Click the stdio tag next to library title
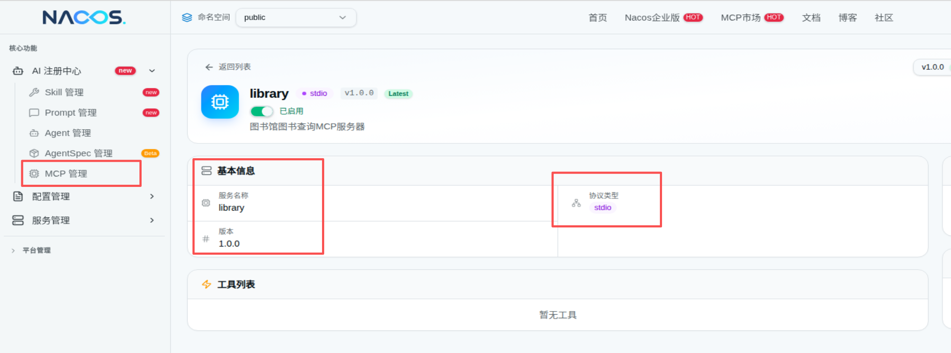 (x=314, y=93)
